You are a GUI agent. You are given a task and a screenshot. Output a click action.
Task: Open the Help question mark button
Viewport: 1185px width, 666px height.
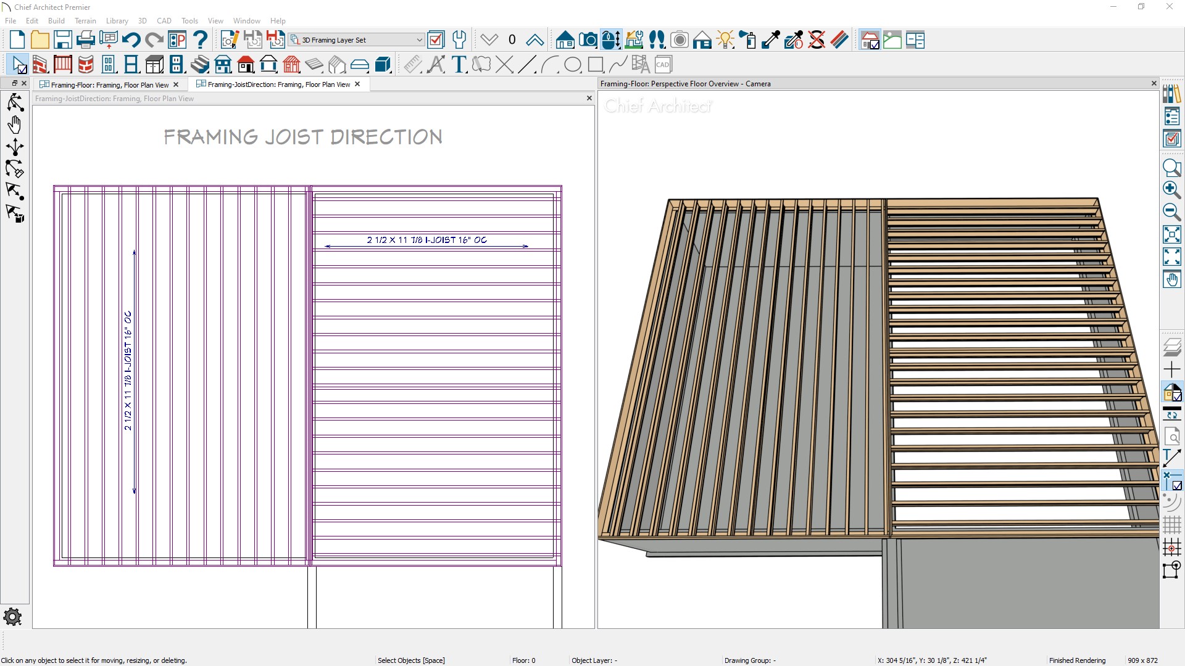point(200,39)
